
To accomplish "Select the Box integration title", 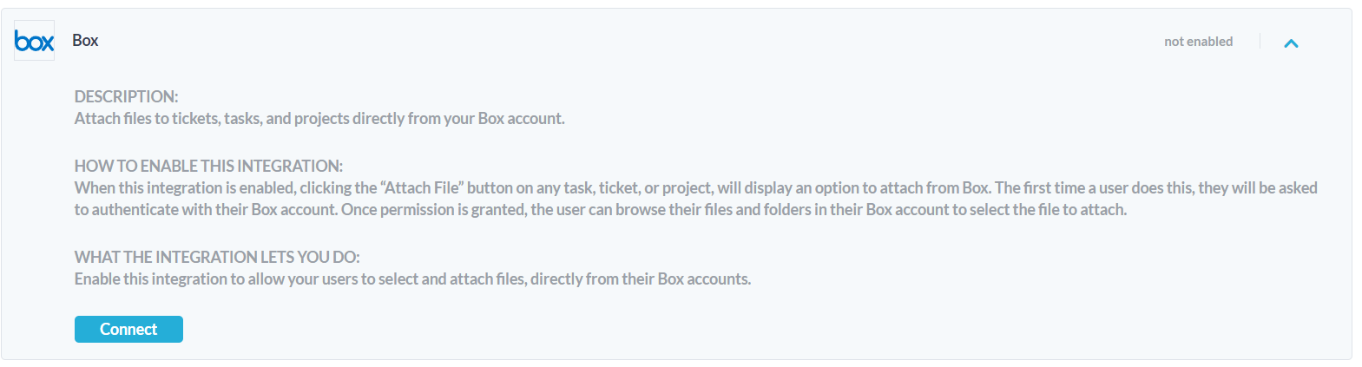I will [x=85, y=41].
